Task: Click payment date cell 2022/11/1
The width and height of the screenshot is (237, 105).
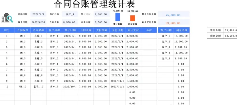Action: 117,87
